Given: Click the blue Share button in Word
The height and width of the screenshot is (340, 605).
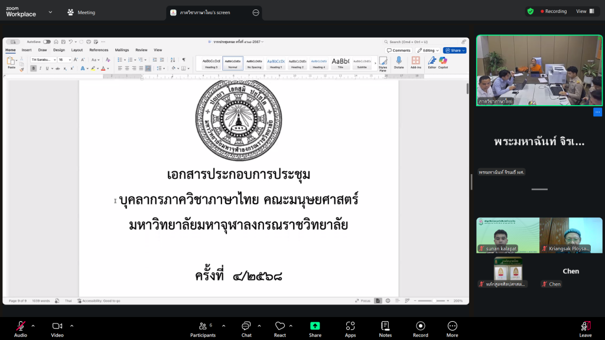Looking at the screenshot, I should point(455,51).
